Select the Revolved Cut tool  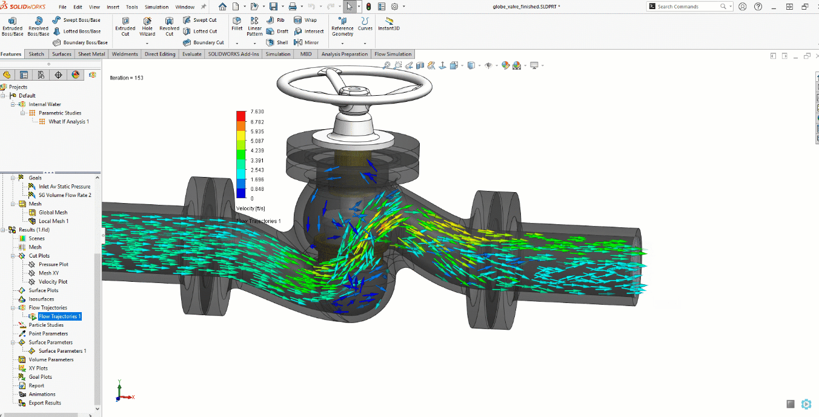tap(169, 27)
